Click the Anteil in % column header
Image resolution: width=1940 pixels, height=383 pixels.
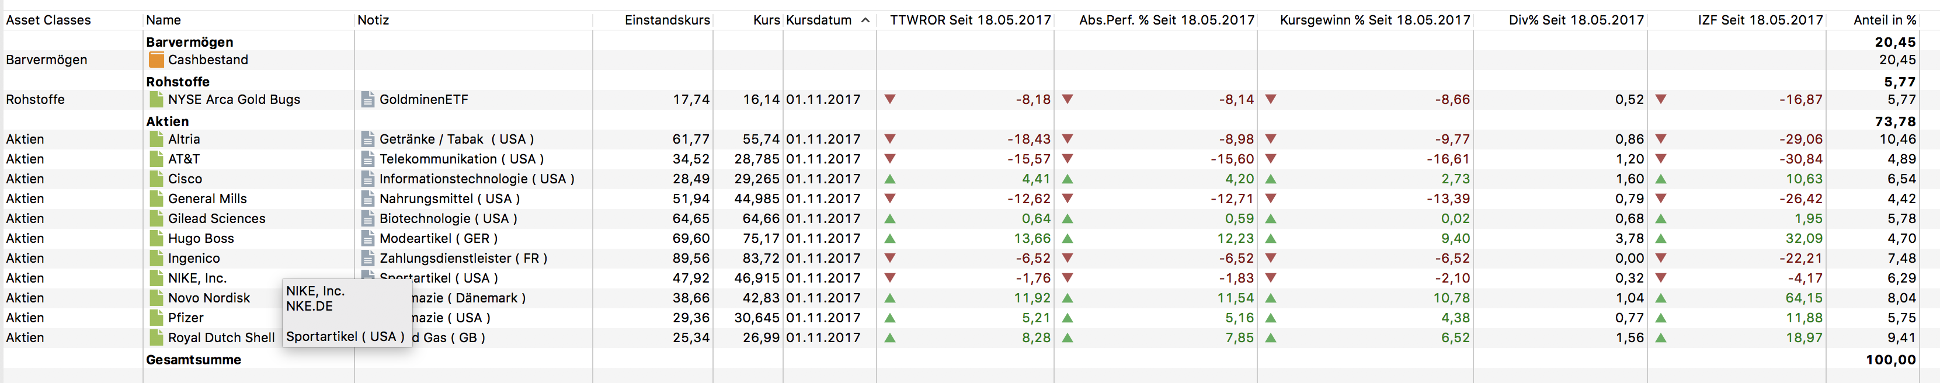tap(1883, 20)
